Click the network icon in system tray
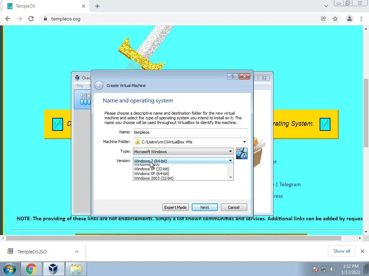This screenshot has height=276, width=369. coord(324,269)
